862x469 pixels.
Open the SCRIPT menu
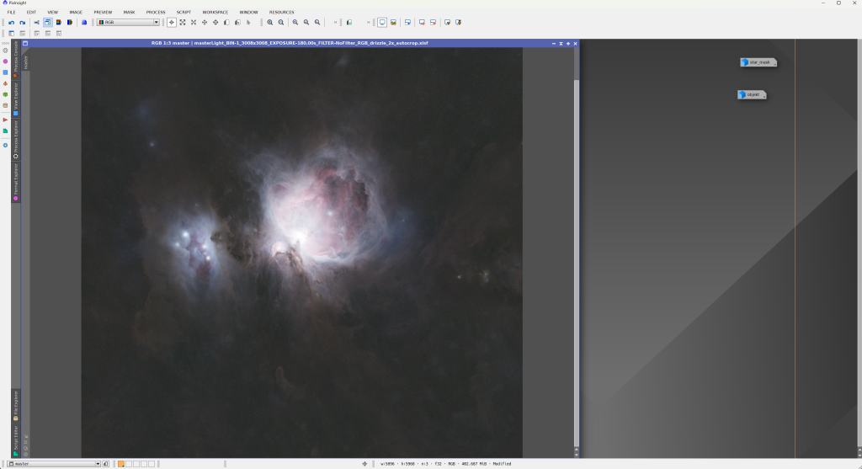coord(184,13)
